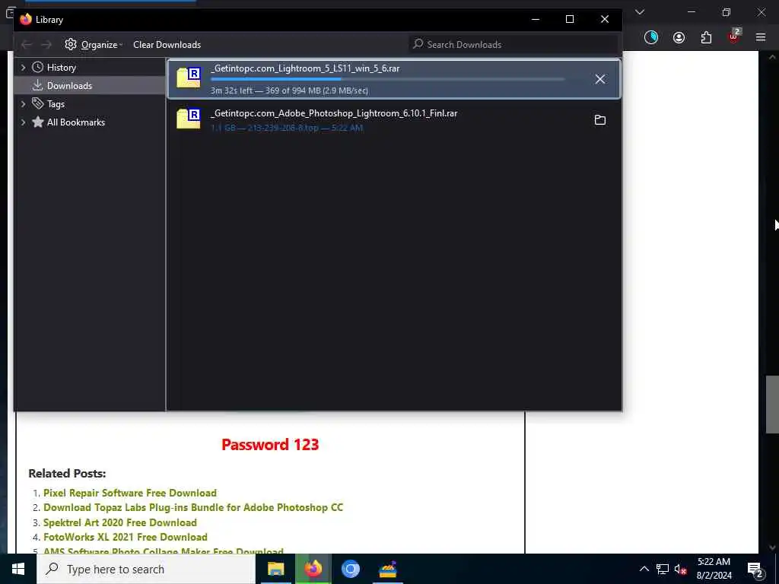779x584 pixels.
Task: Open the Windows Start menu
Action: (x=18, y=569)
